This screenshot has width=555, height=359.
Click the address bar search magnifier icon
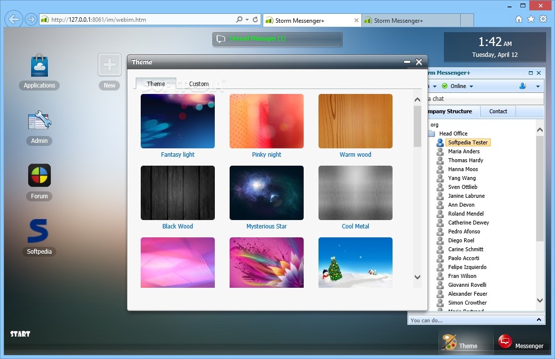pos(239,19)
